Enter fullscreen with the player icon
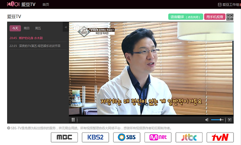Image resolution: width=241 pixels, height=145 pixels. (x=230, y=120)
